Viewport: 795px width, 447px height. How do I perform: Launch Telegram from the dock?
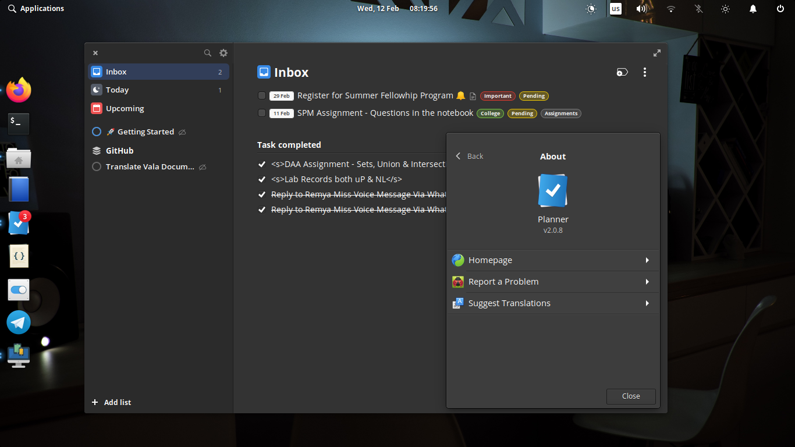tap(19, 322)
